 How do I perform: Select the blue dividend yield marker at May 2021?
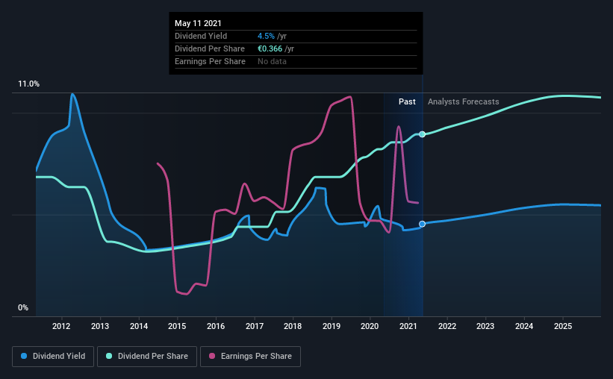pos(422,224)
